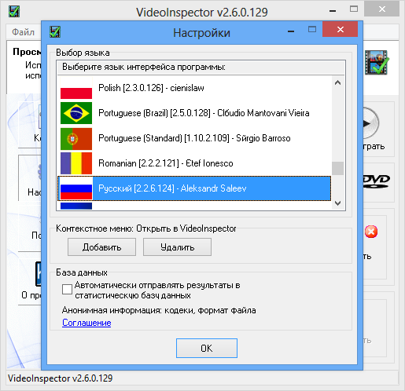Open the Файл menu in main window
405x391 pixels.
(23, 32)
